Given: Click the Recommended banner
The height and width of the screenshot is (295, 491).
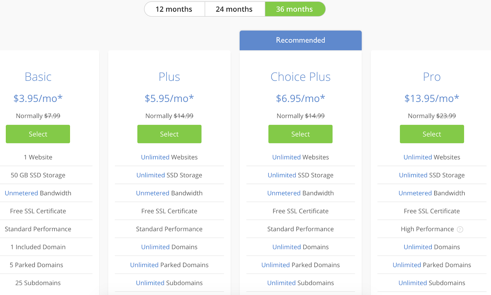Looking at the screenshot, I should [300, 40].
